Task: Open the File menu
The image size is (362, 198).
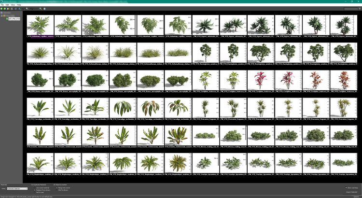Action: coord(2,5)
